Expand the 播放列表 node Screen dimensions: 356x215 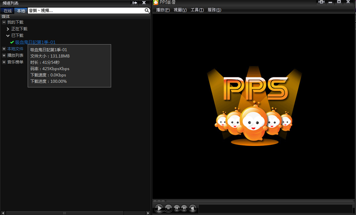4,55
